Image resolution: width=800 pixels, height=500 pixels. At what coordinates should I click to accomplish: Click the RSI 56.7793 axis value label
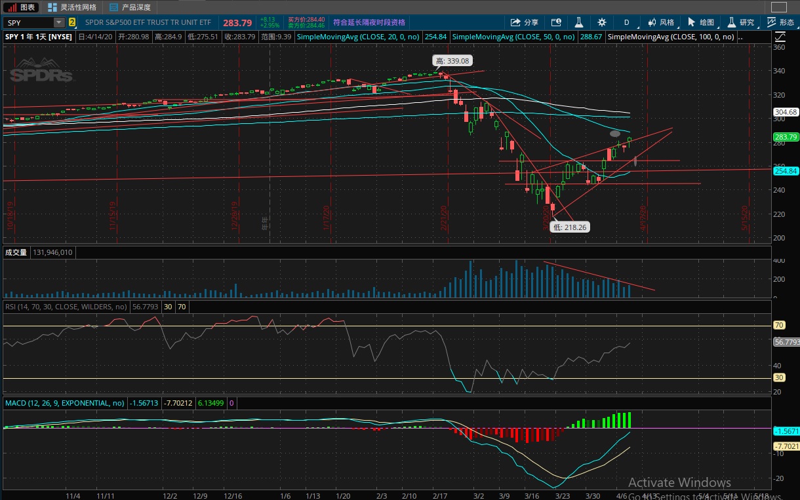pyautogui.click(x=786, y=342)
